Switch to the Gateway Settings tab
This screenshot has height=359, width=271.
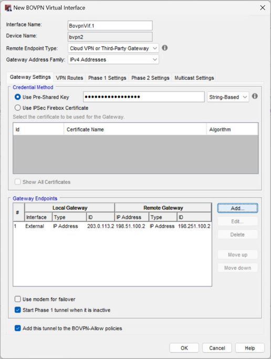tap(30, 77)
